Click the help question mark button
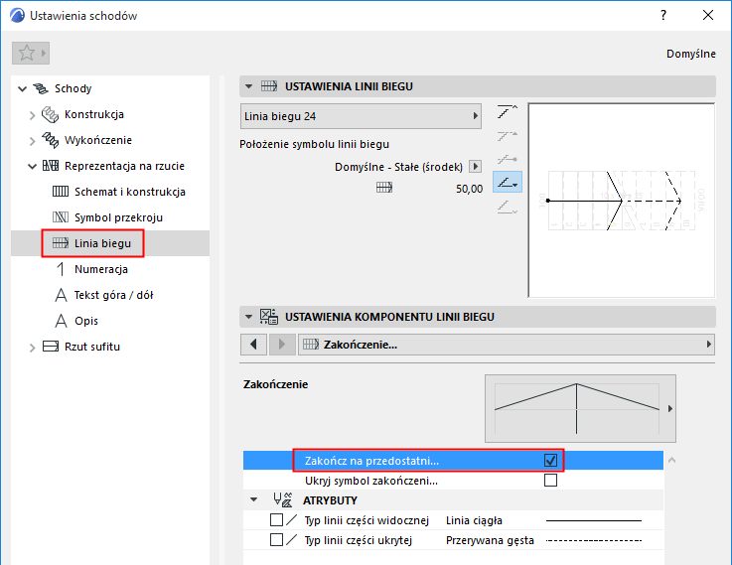732x565 pixels. (x=663, y=16)
